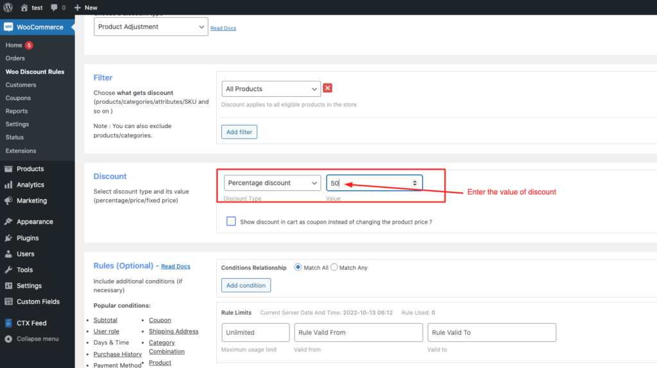Click the Subtotal condition link

tap(105, 320)
